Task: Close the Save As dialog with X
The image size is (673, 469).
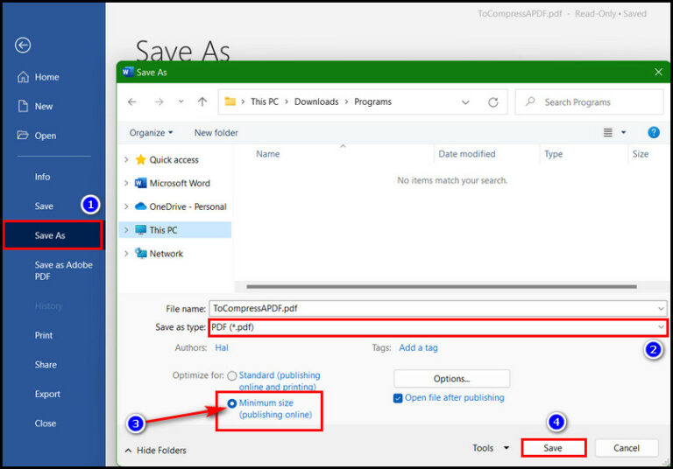Action: 658,72
